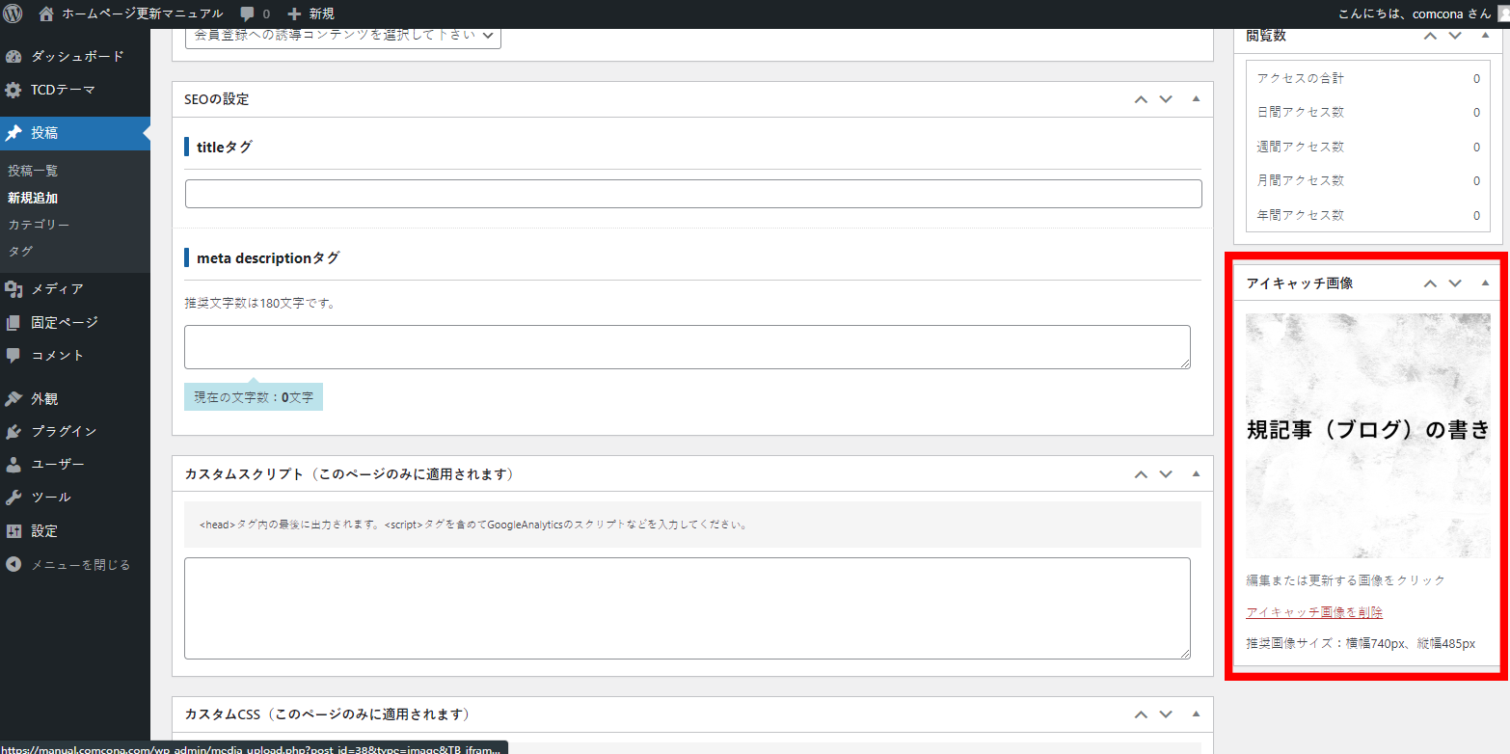Toggle the SEOの設定 panel triangle
This screenshot has width=1510, height=754.
point(1196,99)
